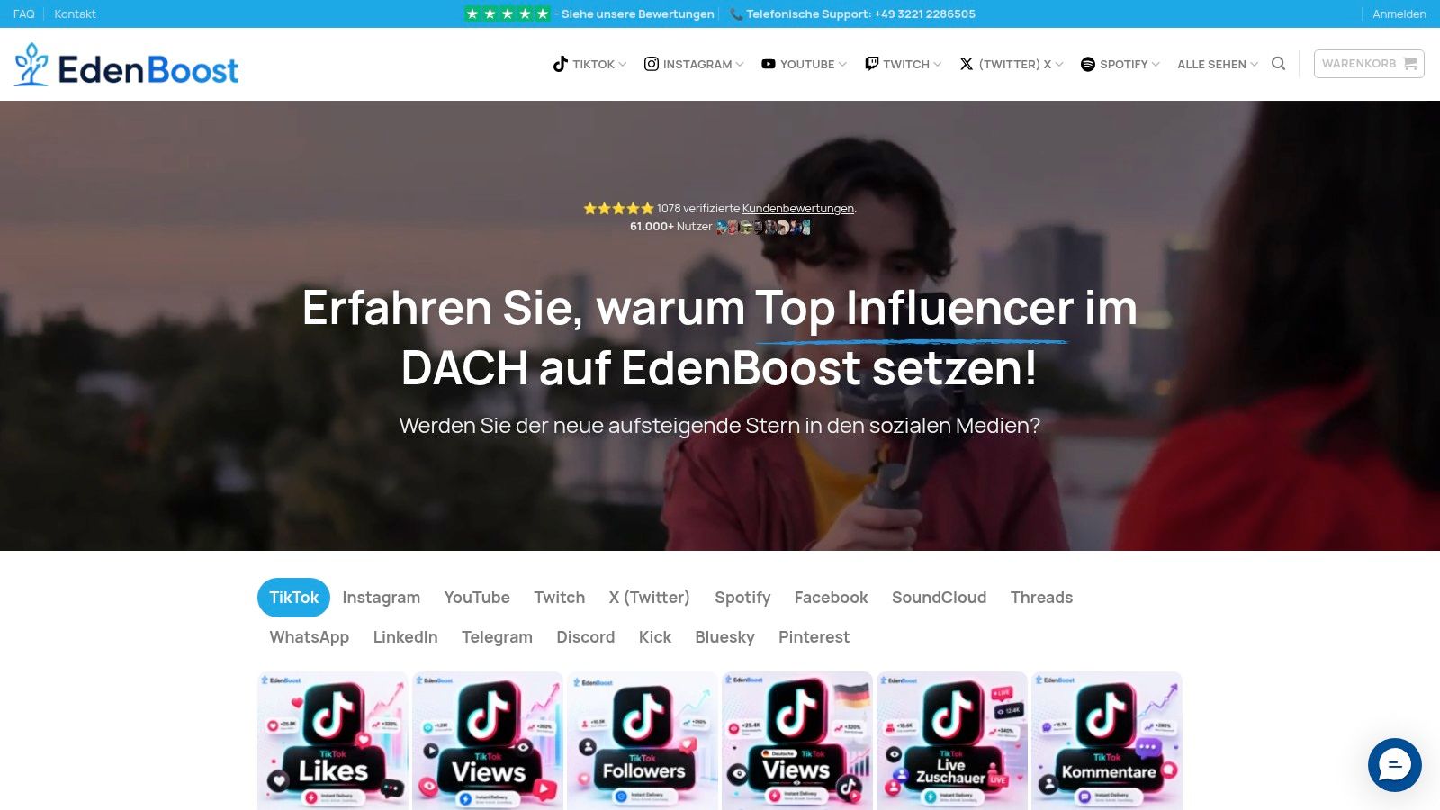Switch to the Twitch category tab
This screenshot has height=810, width=1440.
coord(559,598)
